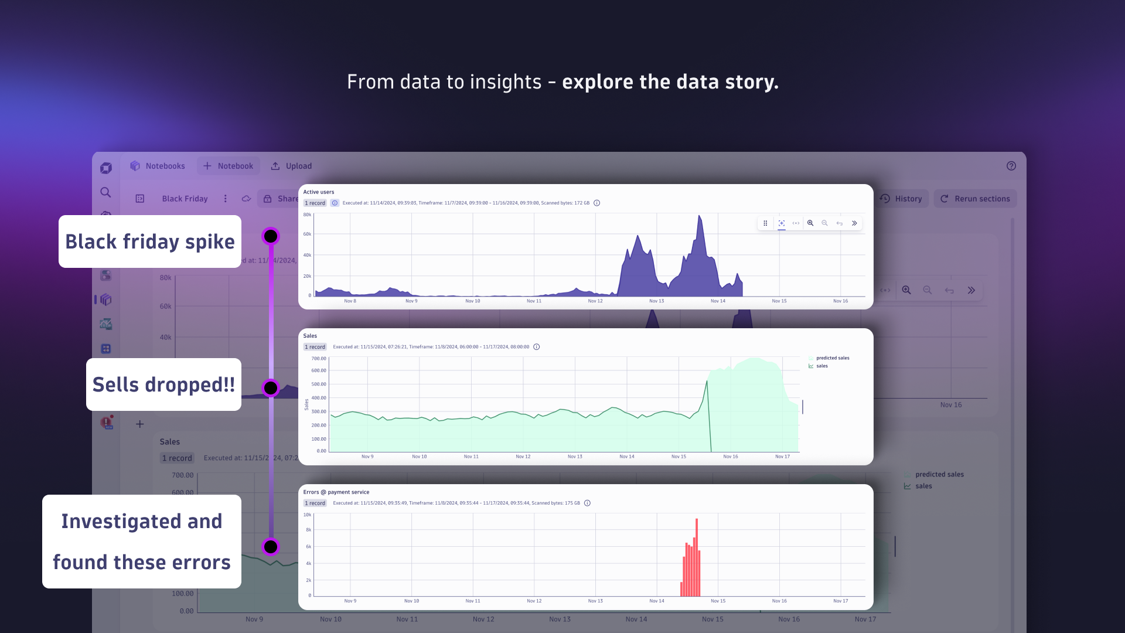1125x633 pixels.
Task: Expand the Black Friday notebook options menu
Action: tap(225, 199)
